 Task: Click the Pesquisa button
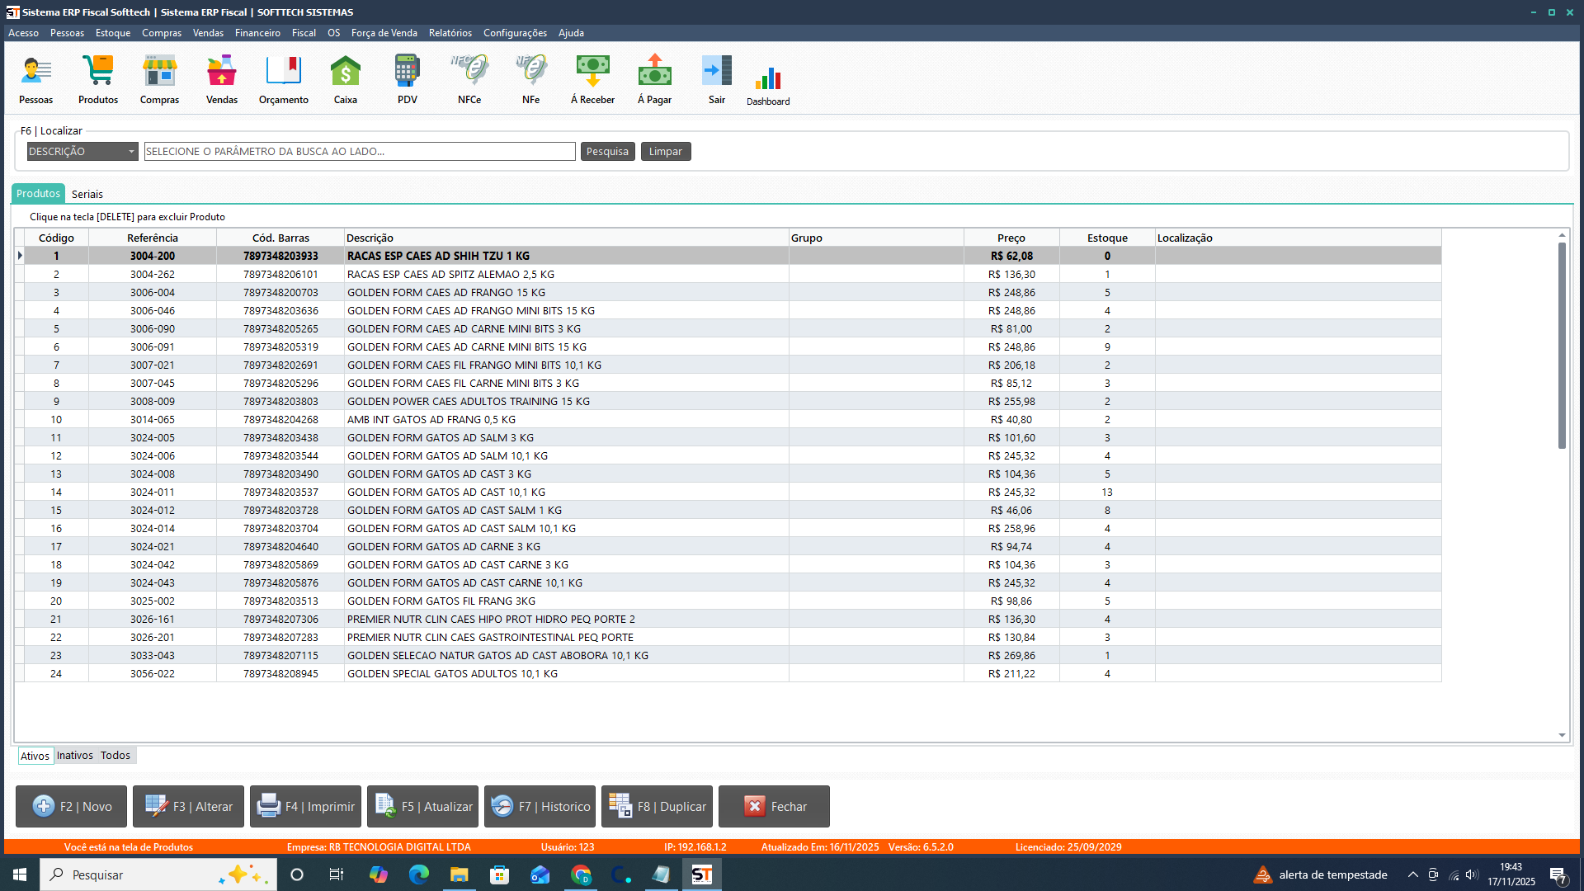point(607,152)
